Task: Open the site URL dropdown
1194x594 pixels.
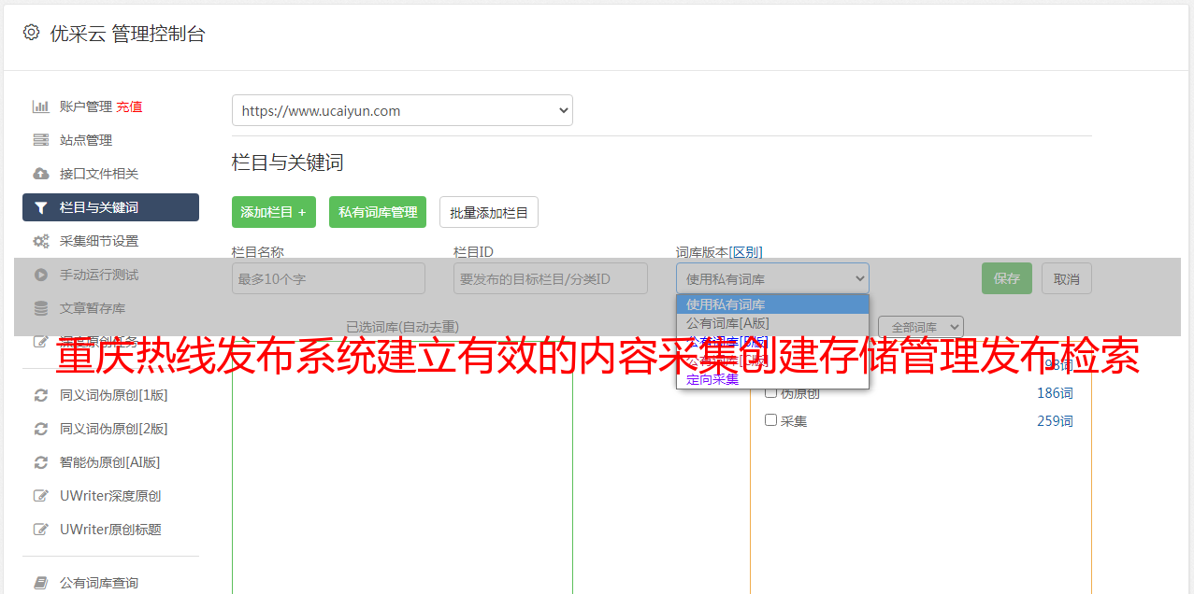Action: [402, 110]
